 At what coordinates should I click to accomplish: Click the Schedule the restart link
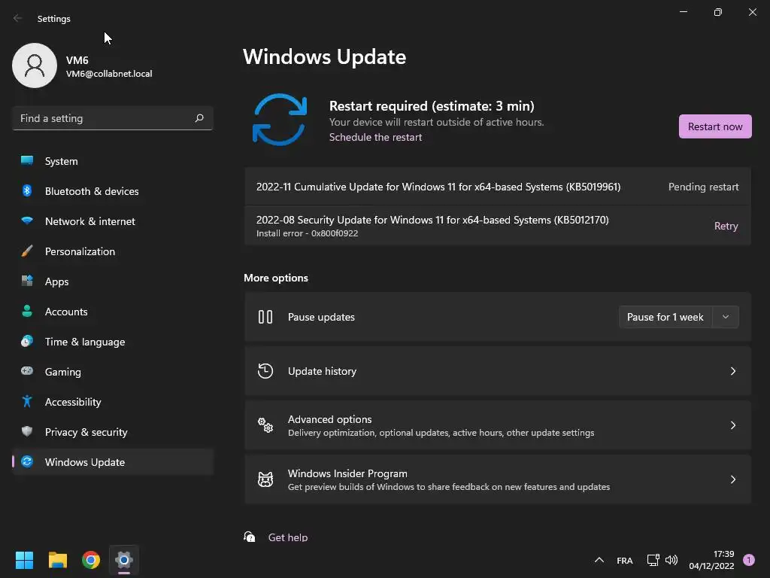(x=375, y=137)
